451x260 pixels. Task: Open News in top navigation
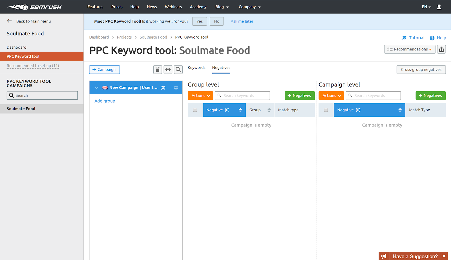[152, 7]
